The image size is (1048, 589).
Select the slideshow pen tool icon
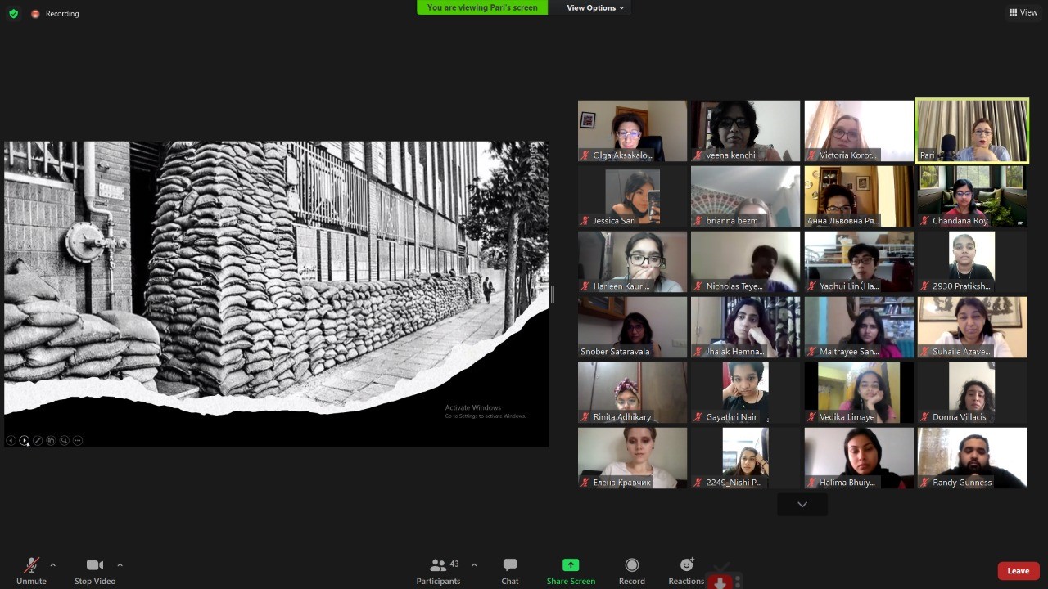(38, 441)
